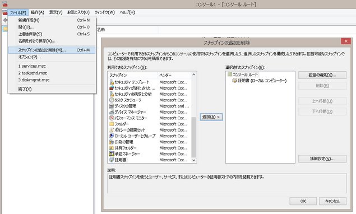Viewport: 356px width, 214px height.
Task: Open the 表示(V) menu
Action: click(x=56, y=12)
